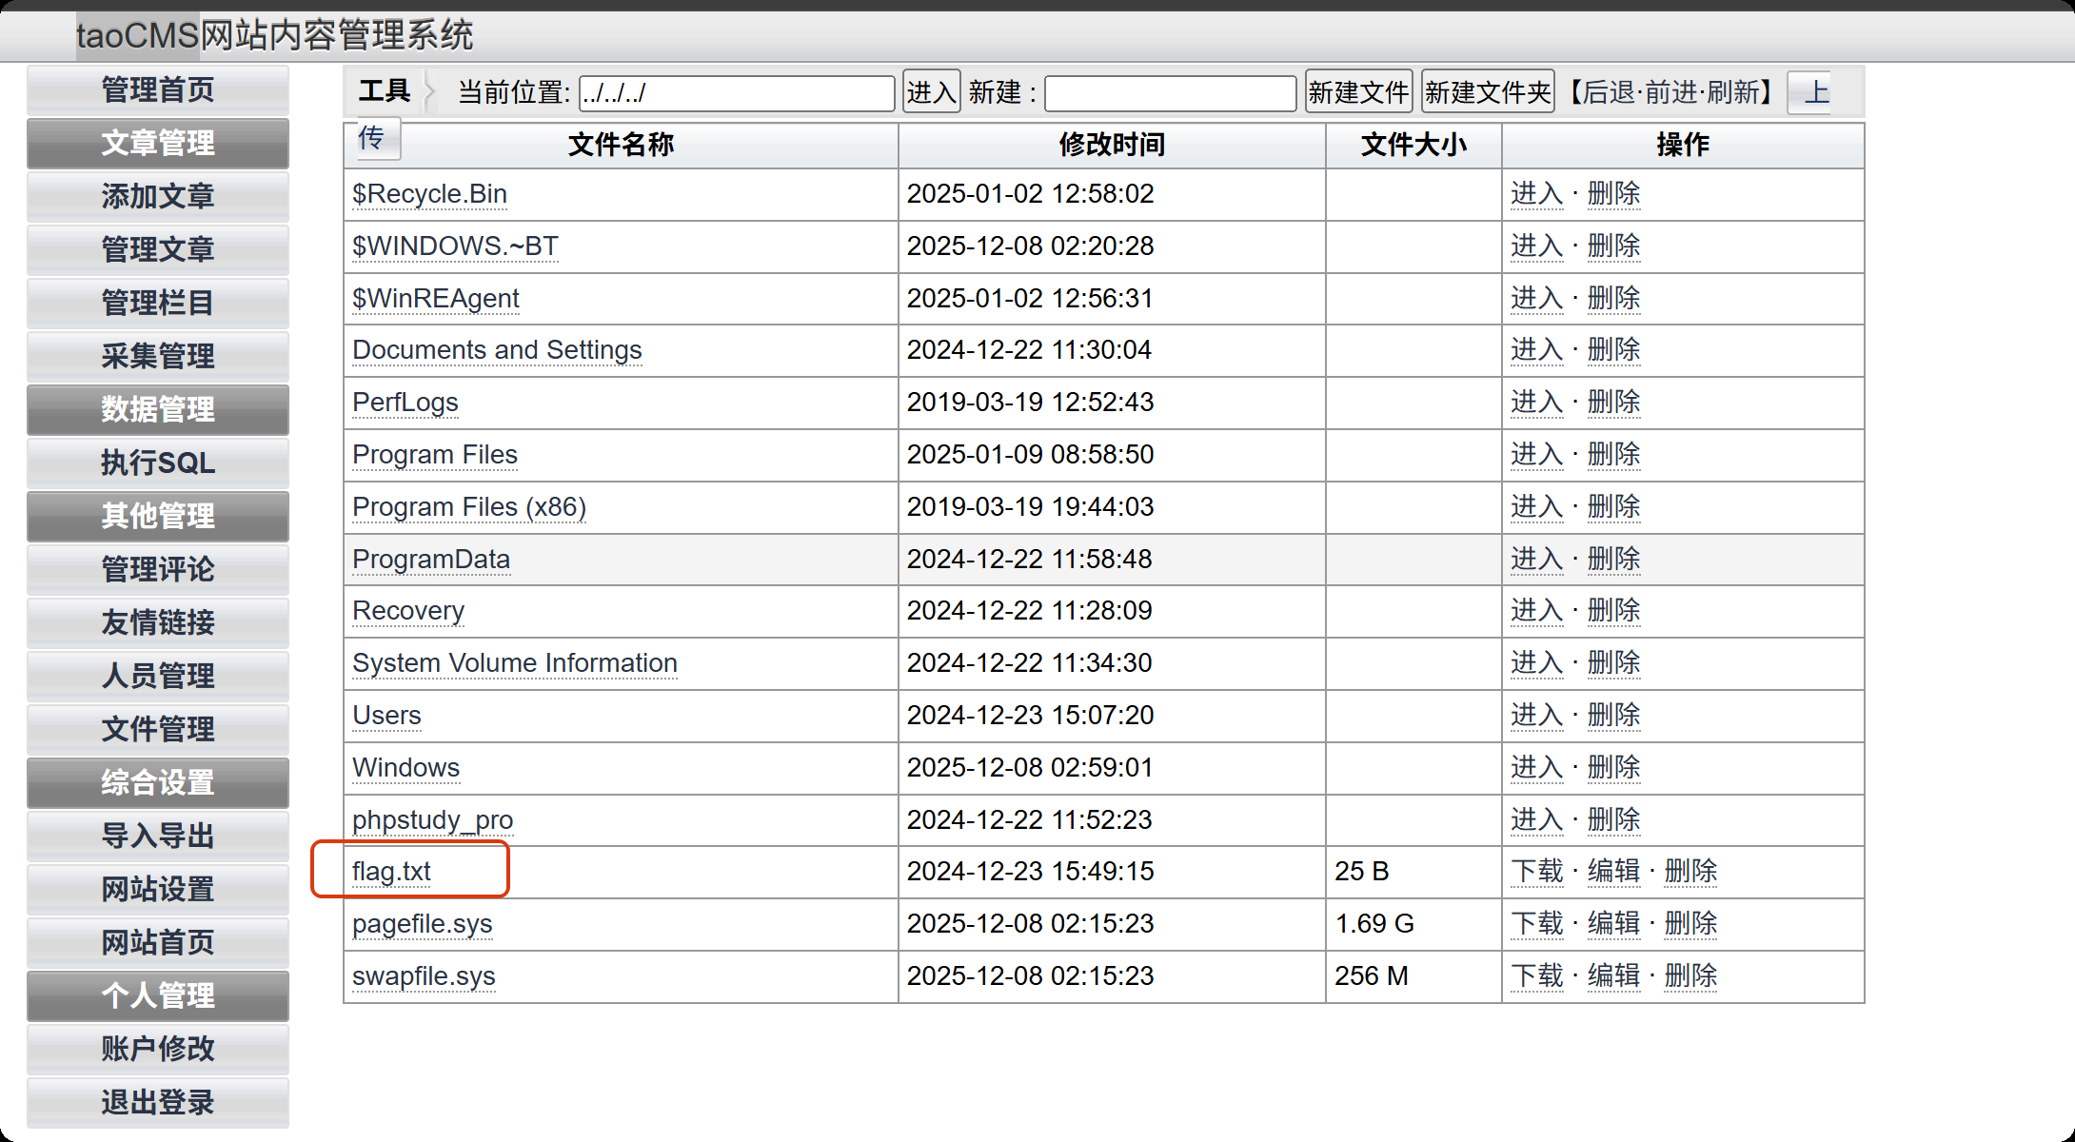Select 添加文章 in sidebar

click(158, 196)
